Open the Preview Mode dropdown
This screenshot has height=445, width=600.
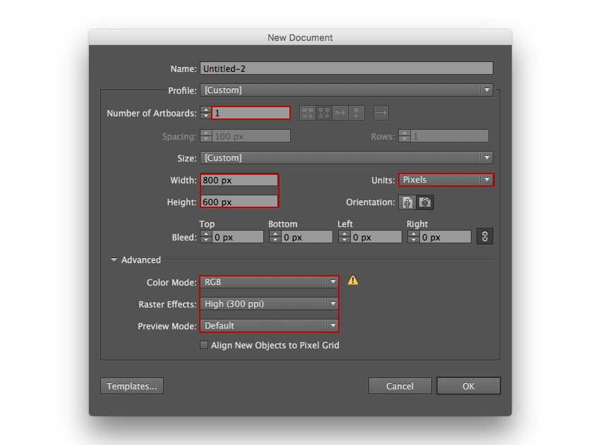tap(268, 326)
